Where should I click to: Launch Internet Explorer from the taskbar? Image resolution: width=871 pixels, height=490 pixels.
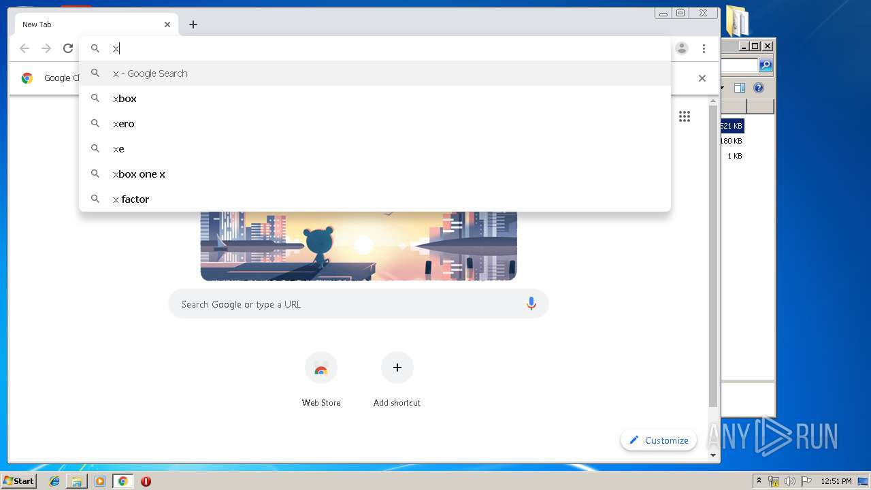(54, 481)
